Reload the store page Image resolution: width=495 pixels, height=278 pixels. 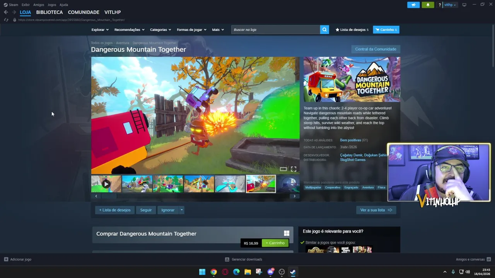[6, 20]
